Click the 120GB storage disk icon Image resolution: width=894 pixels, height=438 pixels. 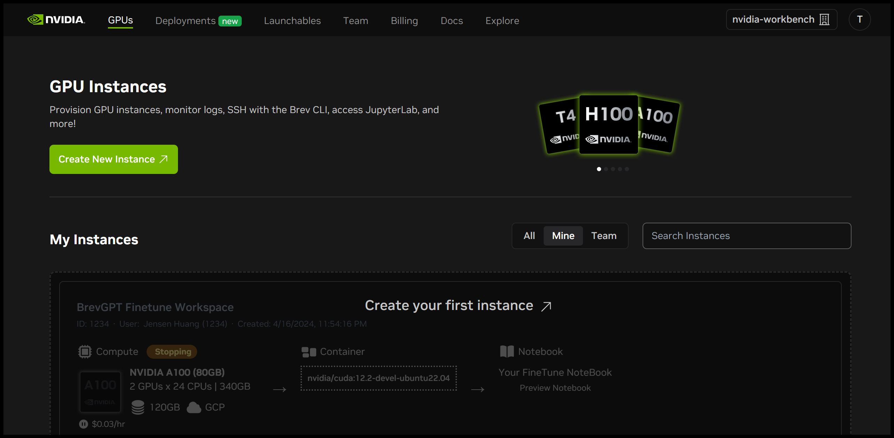[138, 407]
